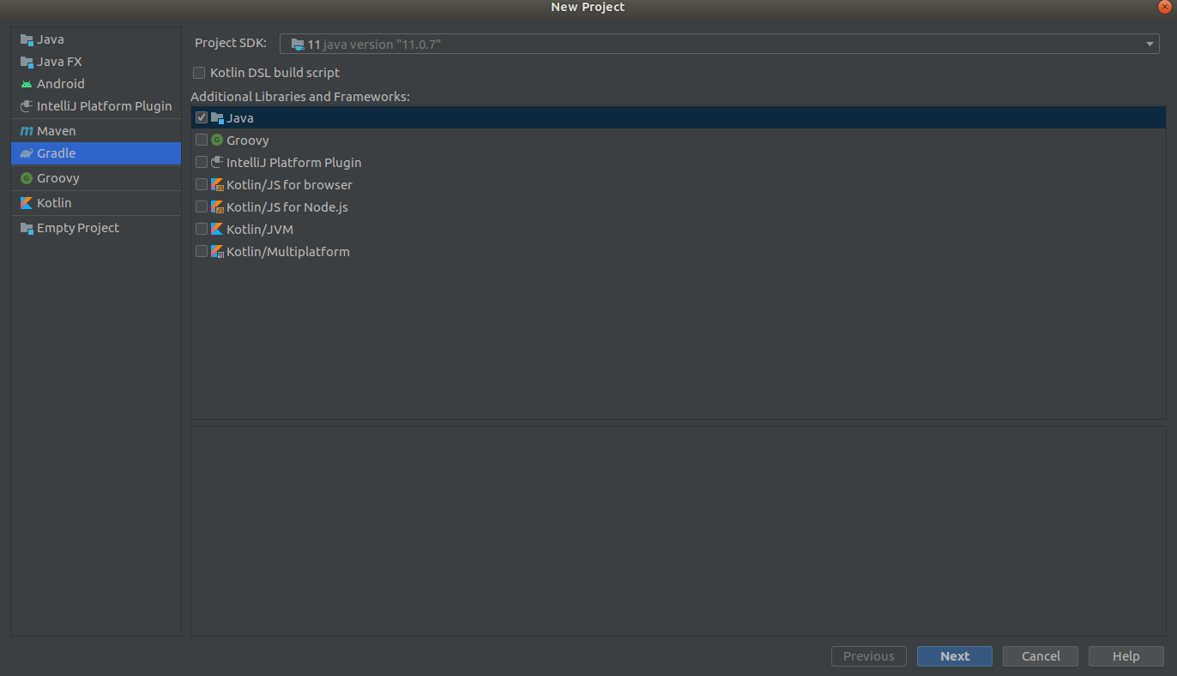Close the New Project dialog window
The image size is (1177, 676).
pos(1164,6)
